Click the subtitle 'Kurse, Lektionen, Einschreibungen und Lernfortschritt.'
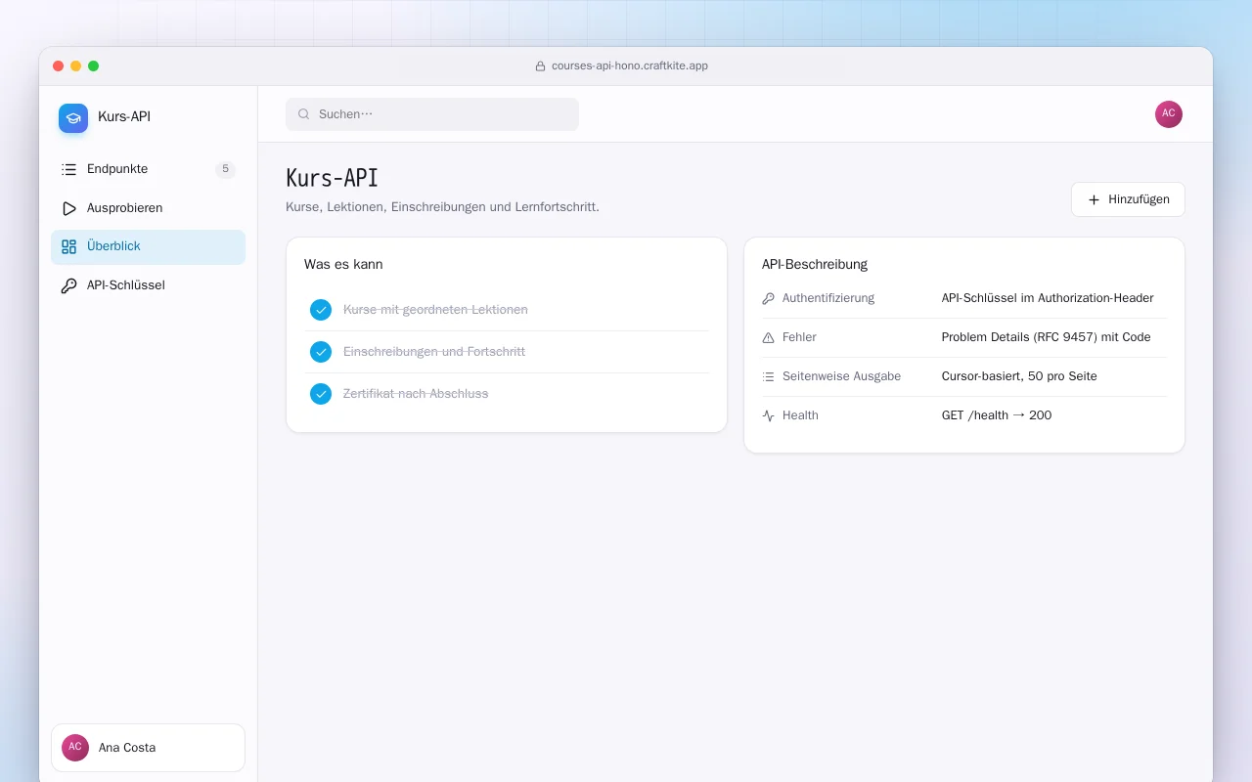The width and height of the screenshot is (1252, 782). pyautogui.click(x=442, y=207)
